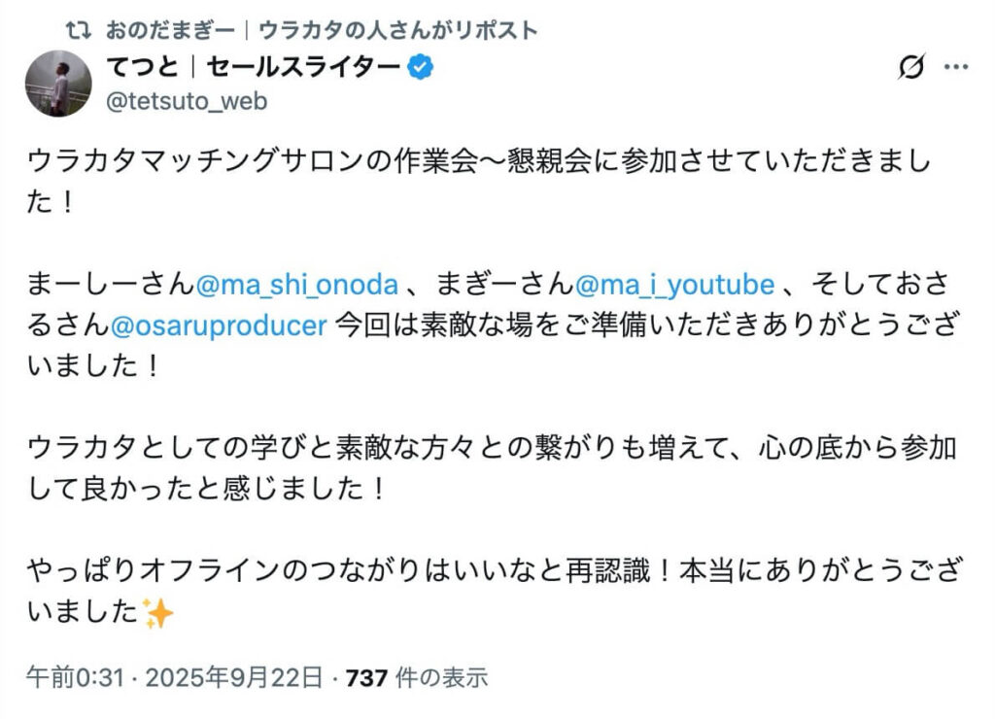995x719 pixels.
Task: Open the Grok slash-circle icon
Action: coord(910,68)
